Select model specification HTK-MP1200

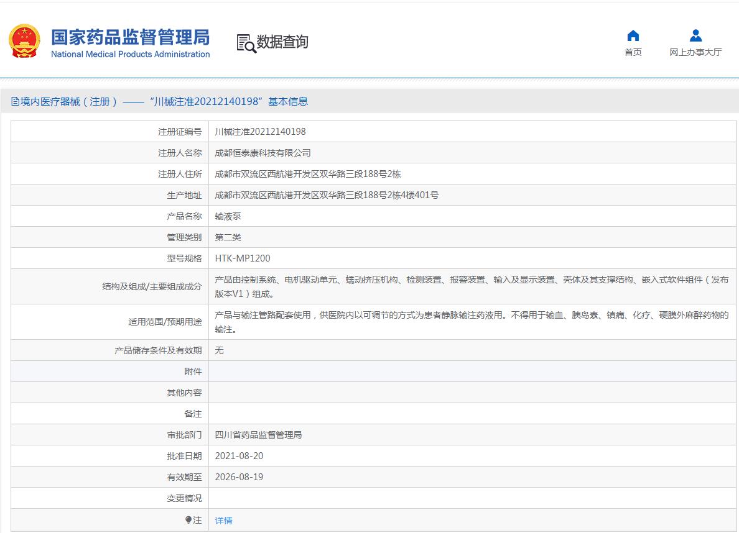pyautogui.click(x=243, y=258)
